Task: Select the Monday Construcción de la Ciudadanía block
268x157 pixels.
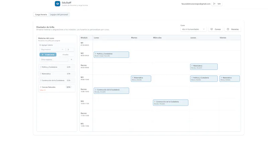Action: (x=112, y=91)
